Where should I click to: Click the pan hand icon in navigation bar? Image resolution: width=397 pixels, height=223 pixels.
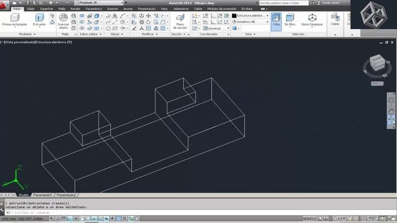(x=391, y=111)
